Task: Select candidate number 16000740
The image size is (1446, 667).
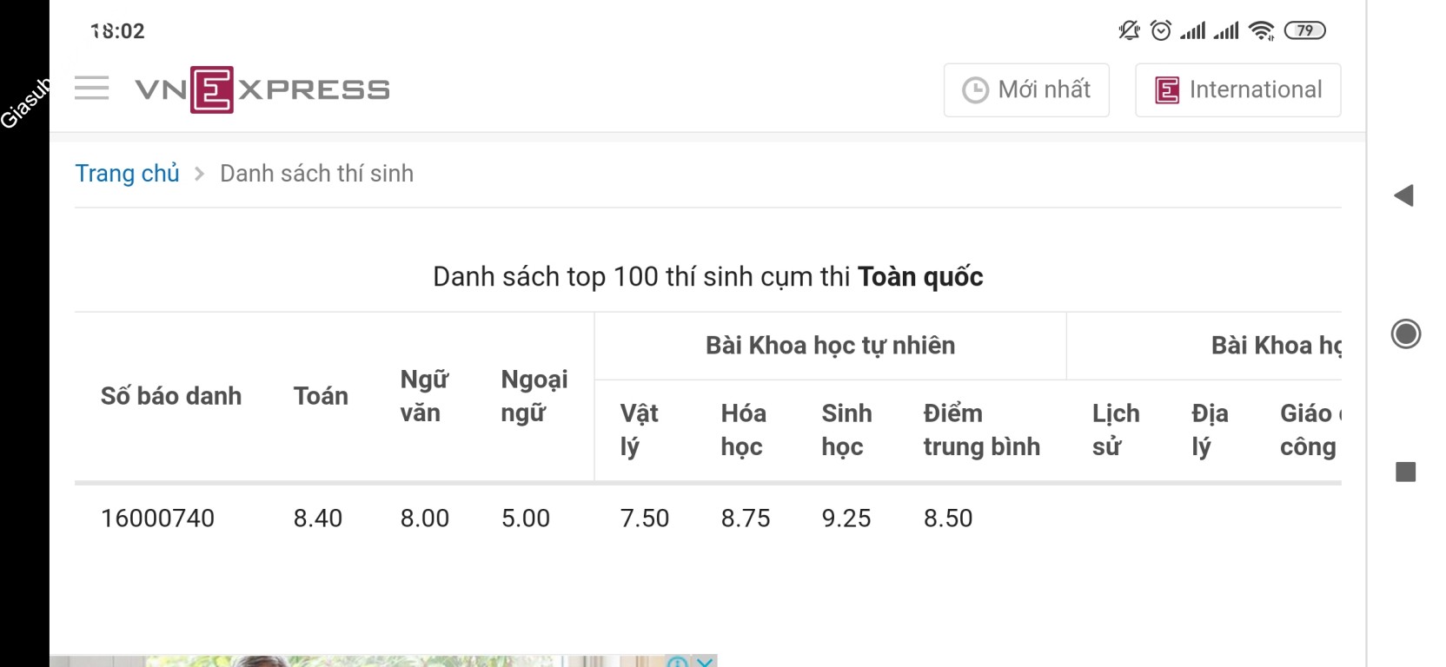Action: pyautogui.click(x=157, y=518)
